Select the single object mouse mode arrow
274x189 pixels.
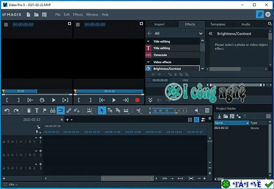point(102,110)
